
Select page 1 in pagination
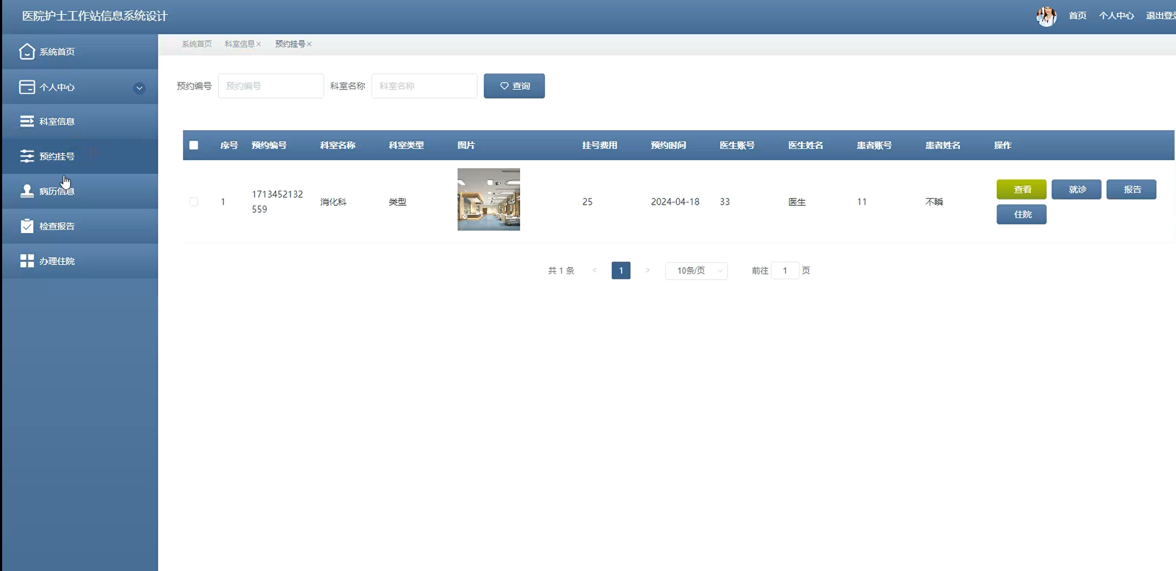(621, 271)
